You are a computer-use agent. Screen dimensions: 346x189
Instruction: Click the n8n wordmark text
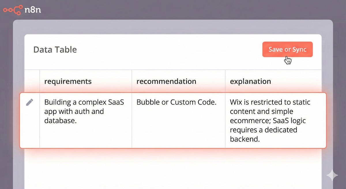tap(33, 10)
